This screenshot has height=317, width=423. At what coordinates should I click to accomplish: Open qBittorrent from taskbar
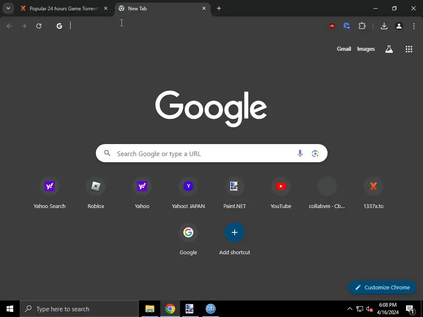click(x=210, y=309)
